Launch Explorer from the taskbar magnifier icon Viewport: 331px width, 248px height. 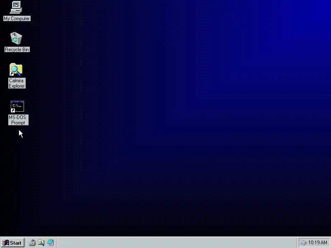41,243
